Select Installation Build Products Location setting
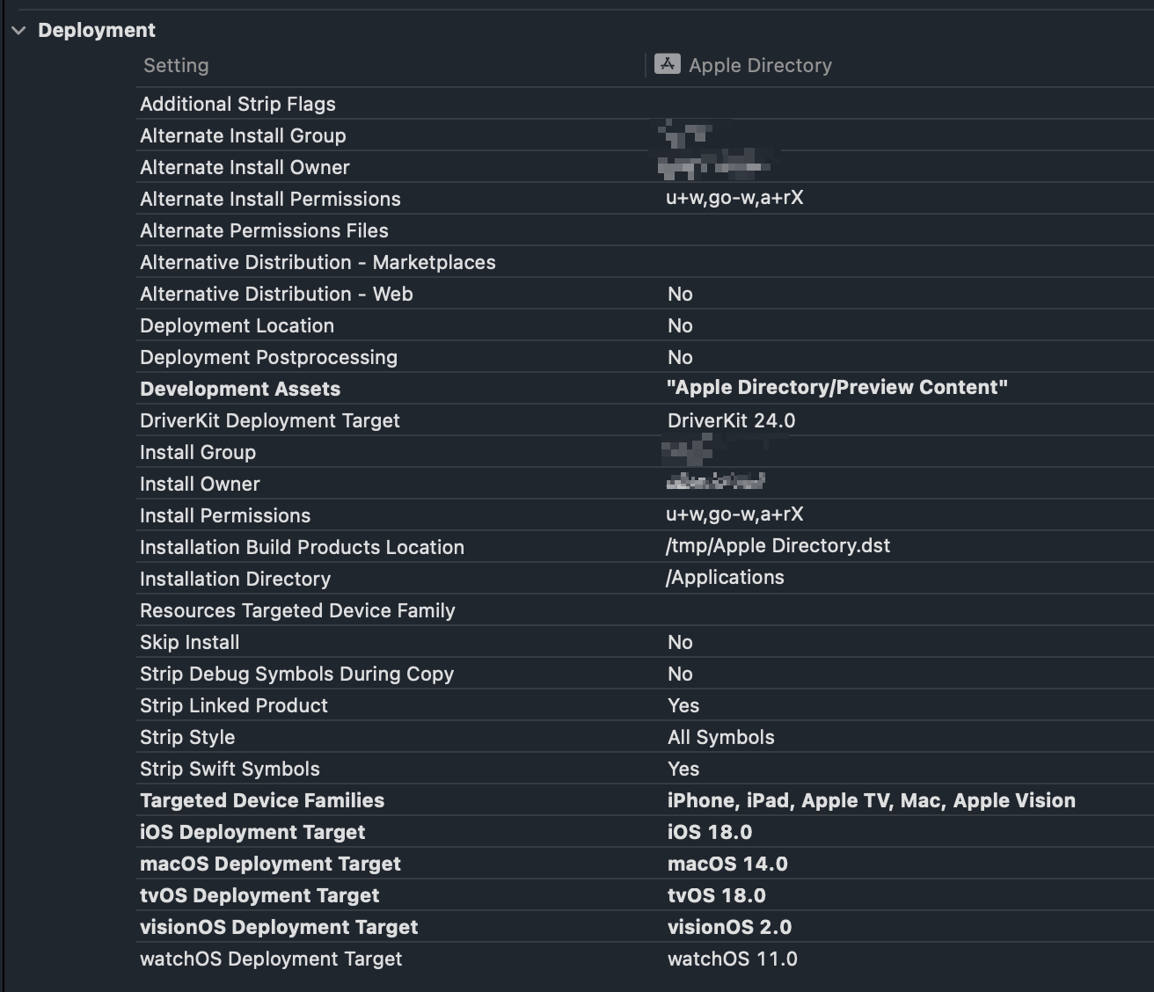 tap(302, 547)
